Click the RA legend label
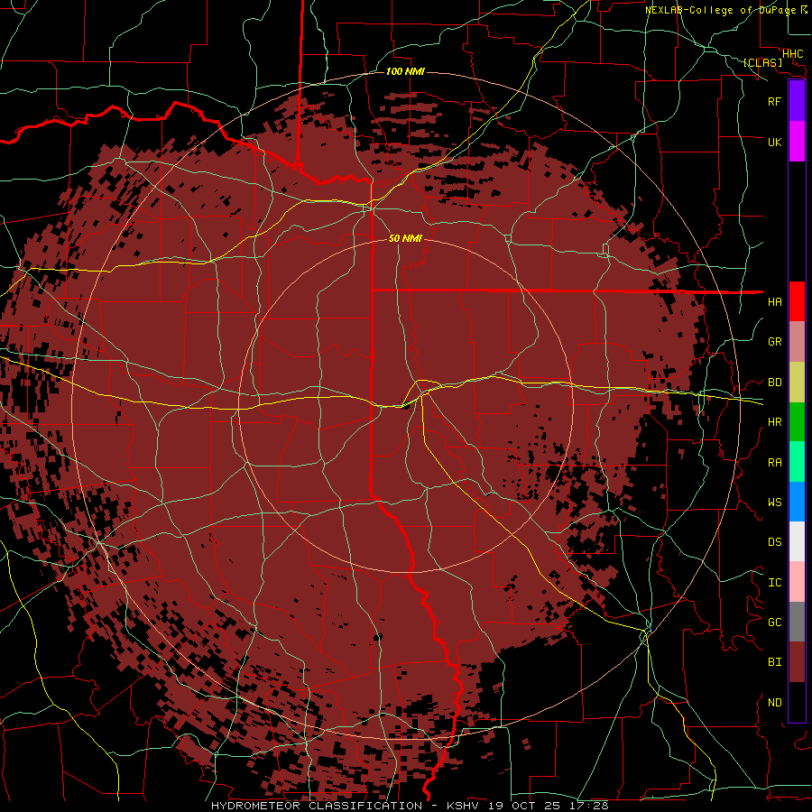 point(774,462)
